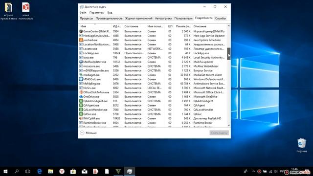Switch to the Службы tab
Viewport: 313px width, 176px height.
coord(221,19)
